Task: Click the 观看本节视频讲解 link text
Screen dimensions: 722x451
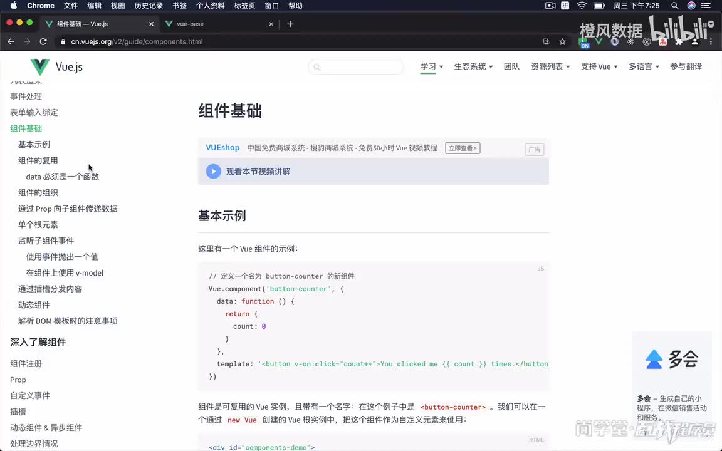Action: (x=258, y=172)
